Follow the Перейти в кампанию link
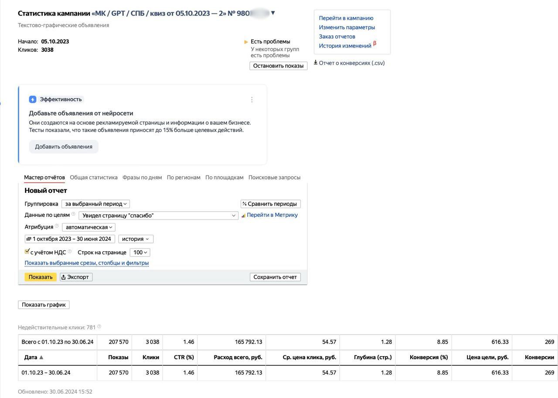Image resolution: width=558 pixels, height=398 pixels. point(346,18)
